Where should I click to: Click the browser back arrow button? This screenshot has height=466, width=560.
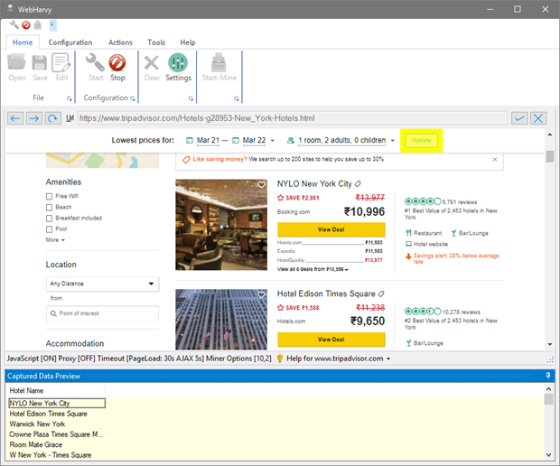pos(15,118)
